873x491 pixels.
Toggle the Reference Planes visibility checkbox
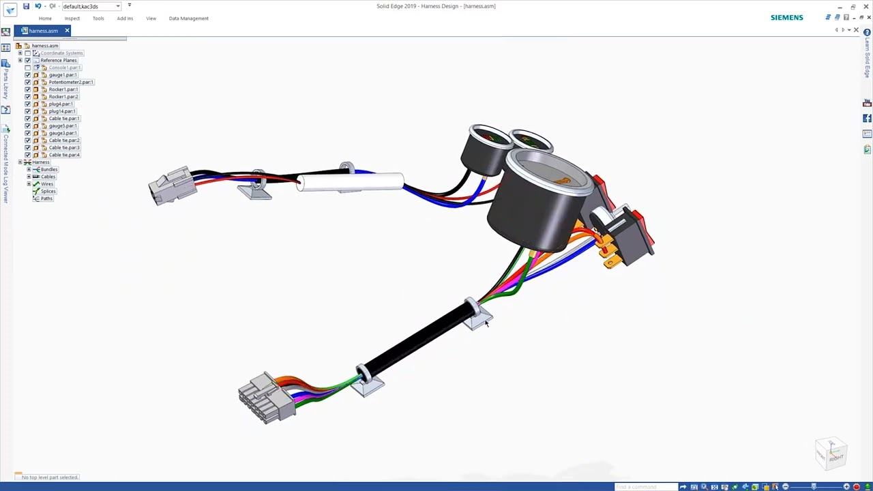tap(28, 60)
